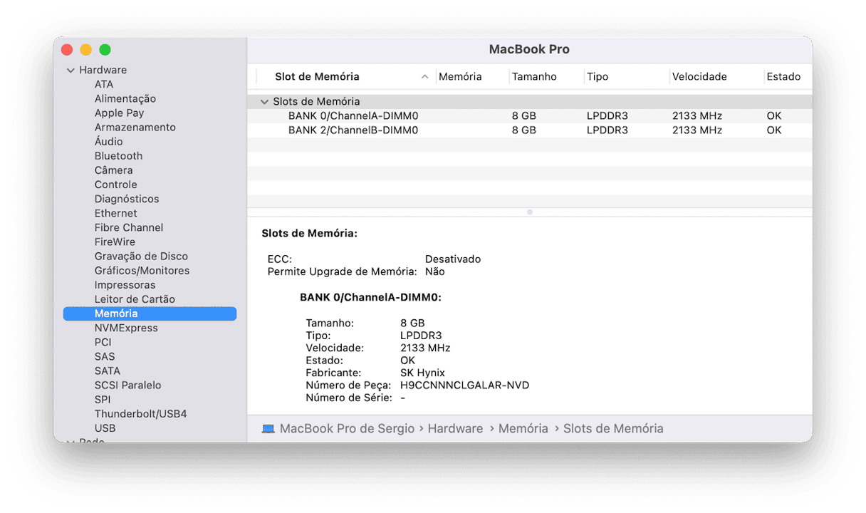The height and width of the screenshot is (513, 866).
Task: Open Apple Pay in the sidebar
Action: pyautogui.click(x=119, y=113)
